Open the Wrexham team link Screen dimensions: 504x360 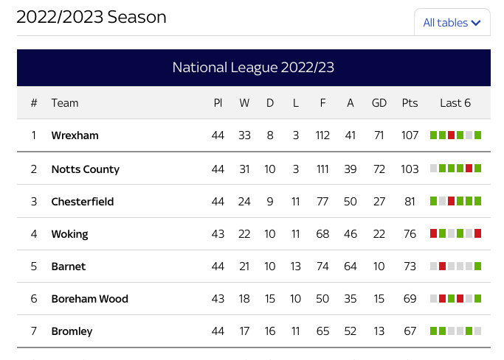coord(75,135)
